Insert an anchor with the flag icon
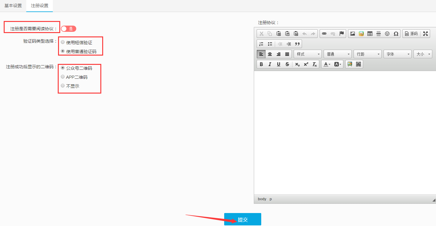The image size is (436, 226). tap(342, 34)
